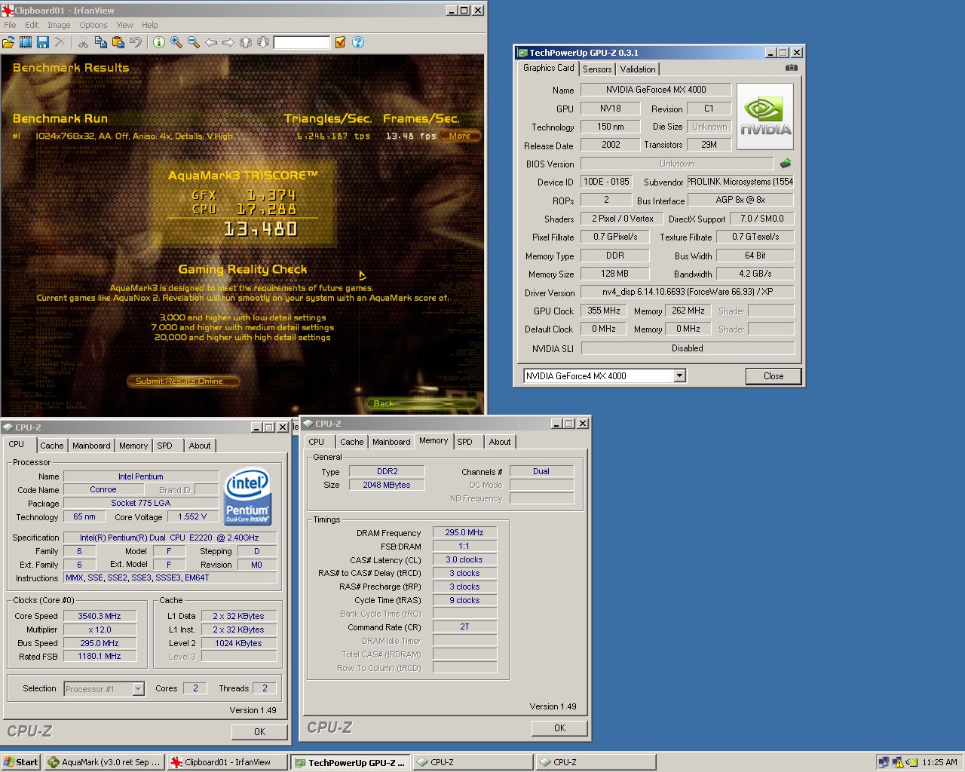This screenshot has width=965, height=772.
Task: Click the Undo arrow icon in IrfanView
Action: click(x=135, y=43)
